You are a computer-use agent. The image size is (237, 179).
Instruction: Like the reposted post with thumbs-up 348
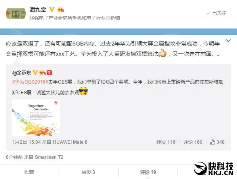click(x=217, y=142)
